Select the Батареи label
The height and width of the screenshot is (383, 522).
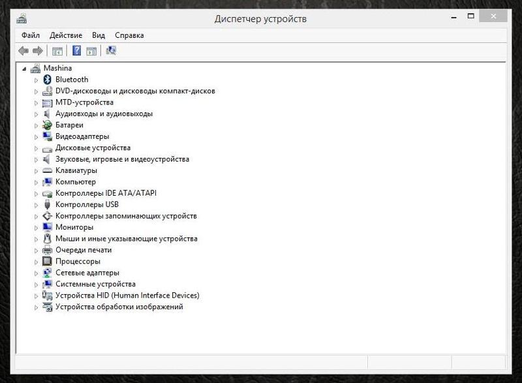point(69,125)
